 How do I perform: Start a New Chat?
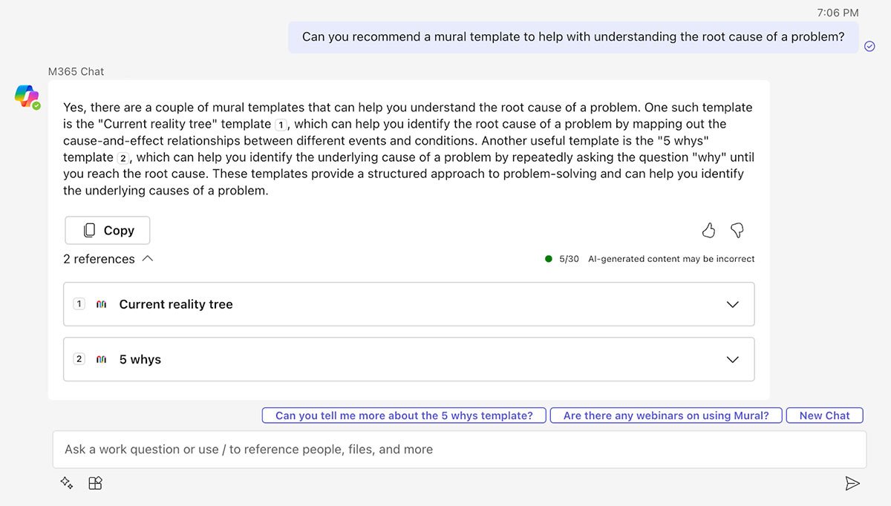824,415
